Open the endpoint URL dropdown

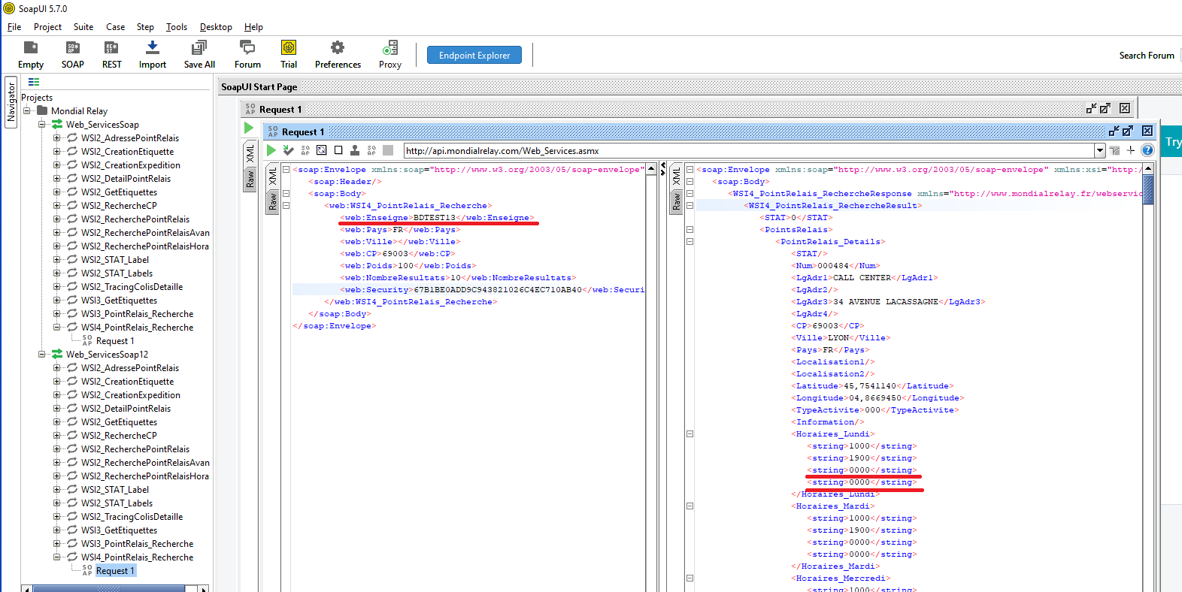[1100, 150]
